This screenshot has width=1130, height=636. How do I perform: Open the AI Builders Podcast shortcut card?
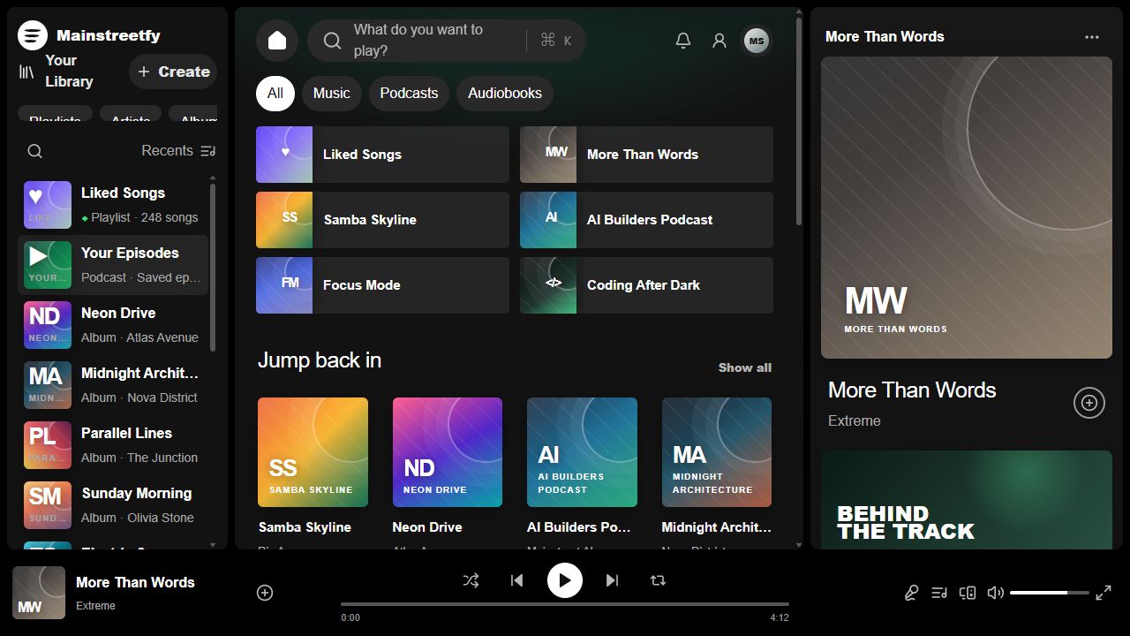[646, 220]
